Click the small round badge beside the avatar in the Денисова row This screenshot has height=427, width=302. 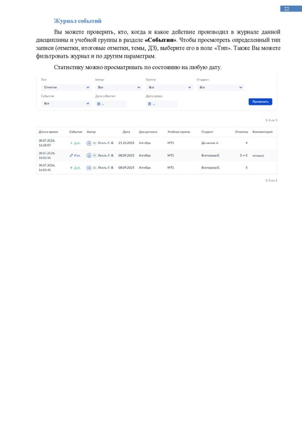[94, 143]
